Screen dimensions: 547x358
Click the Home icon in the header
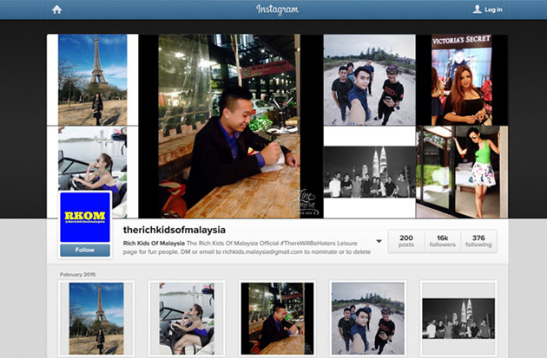point(57,10)
